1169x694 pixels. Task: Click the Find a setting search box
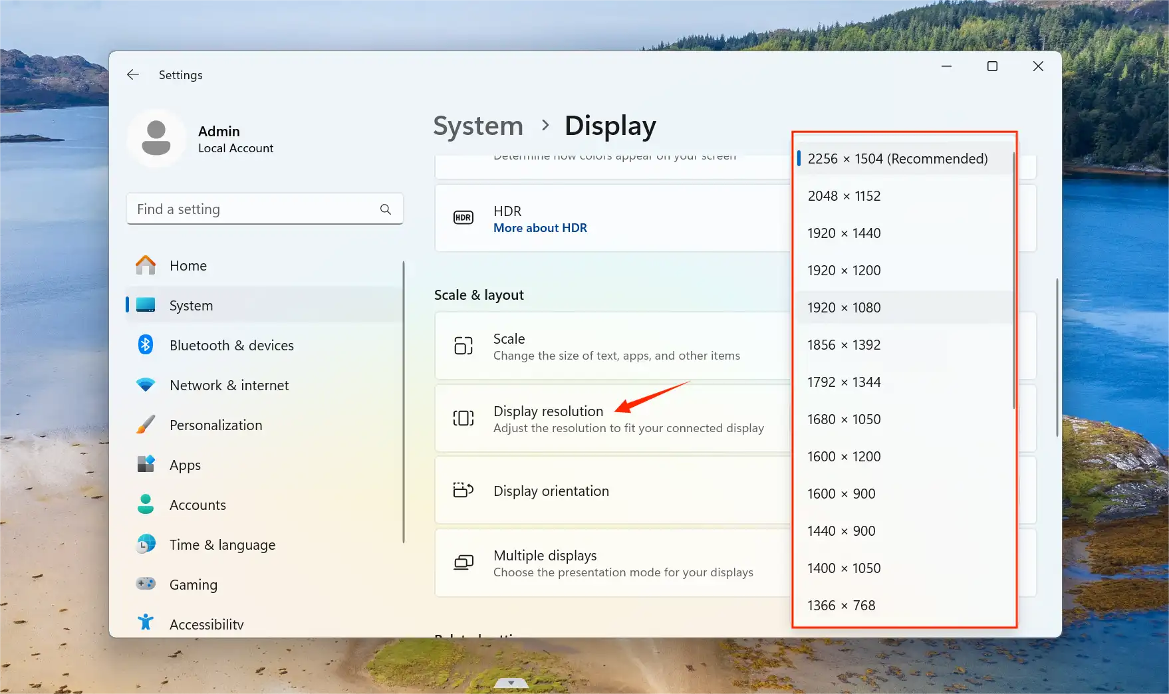(265, 209)
